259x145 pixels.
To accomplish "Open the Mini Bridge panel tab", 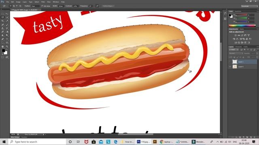I will 15,137.
